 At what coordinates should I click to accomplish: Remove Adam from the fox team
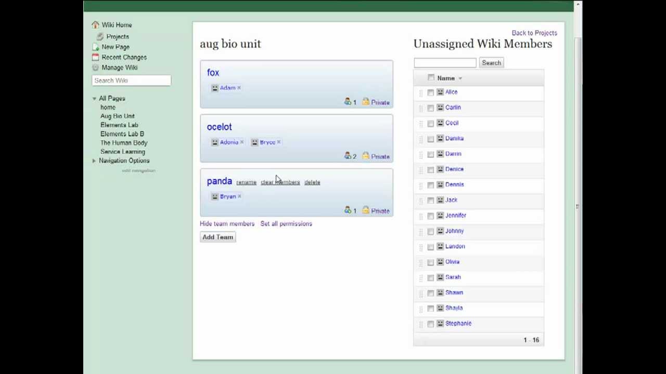tap(239, 88)
